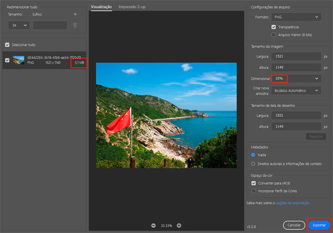Delete the size row with trash icon
Screen dimensions: 333x233
point(75,25)
